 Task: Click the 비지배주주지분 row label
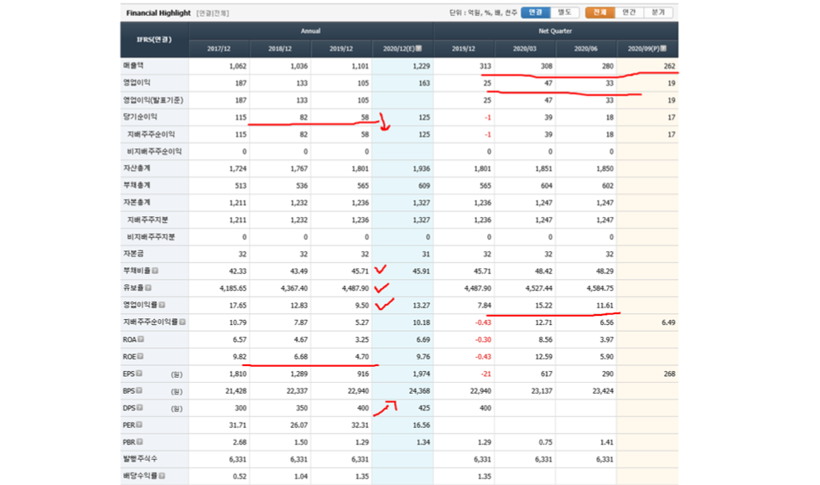tap(151, 237)
